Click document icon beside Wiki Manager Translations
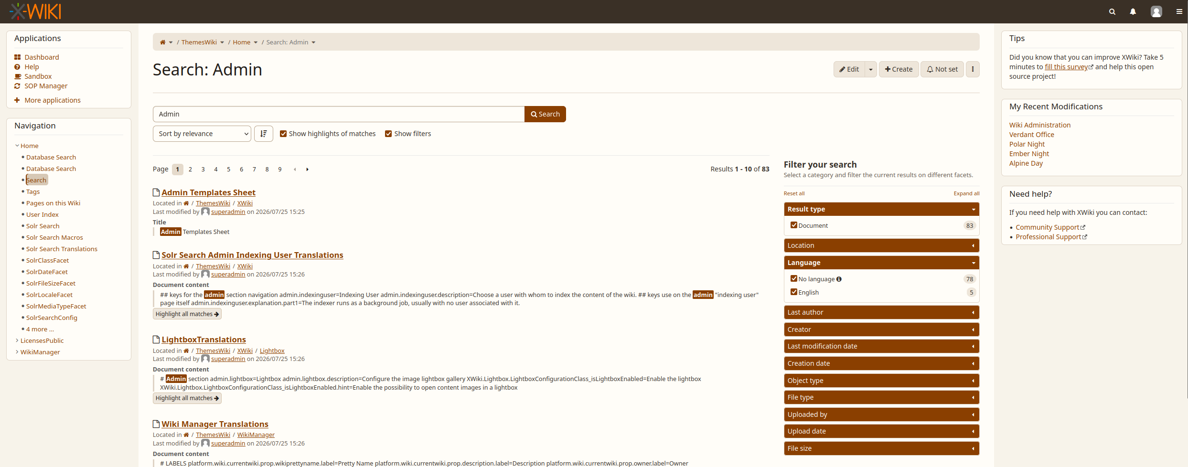The height and width of the screenshot is (467, 1188). tap(156, 424)
